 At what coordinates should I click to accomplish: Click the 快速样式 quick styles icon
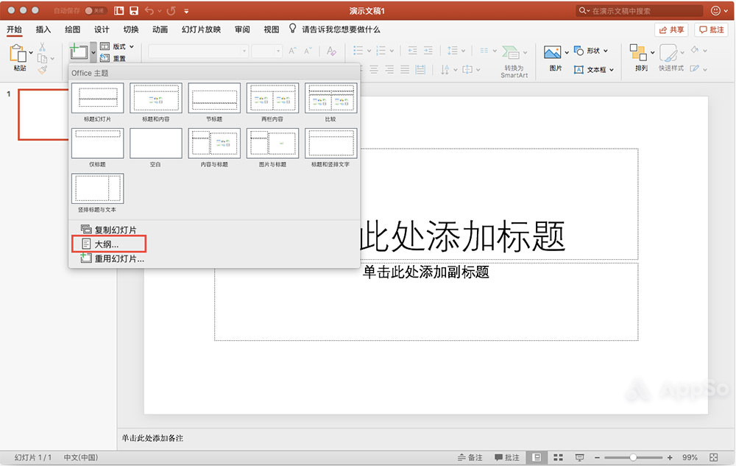point(668,53)
